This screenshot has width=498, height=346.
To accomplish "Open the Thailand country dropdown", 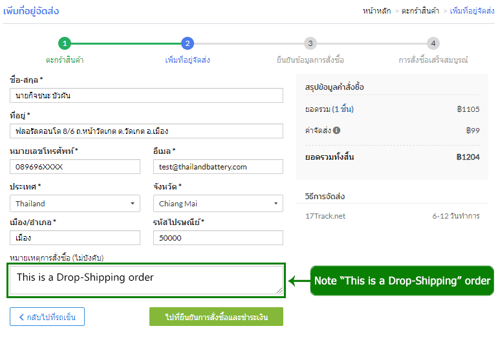I will (75, 203).
